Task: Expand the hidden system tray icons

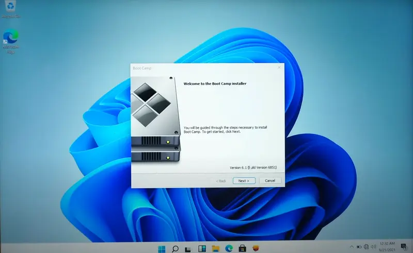Action: 352,247
